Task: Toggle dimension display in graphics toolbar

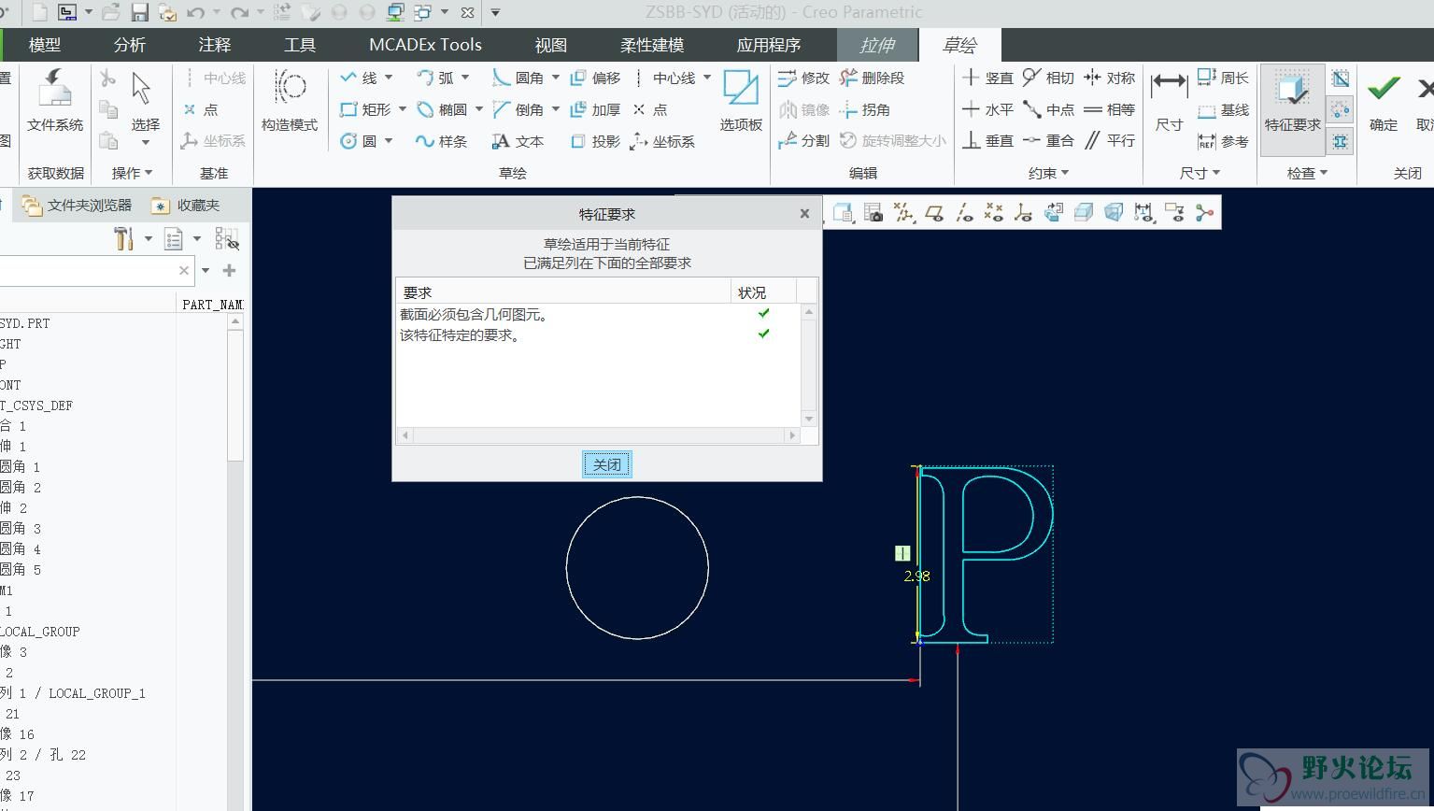Action: (1143, 213)
